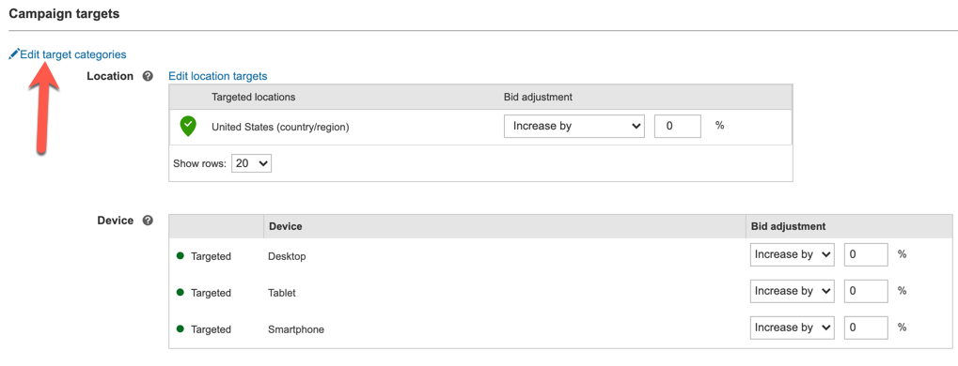958x366 pixels.
Task: Expand the Tablet Increase by dropdown
Action: click(x=793, y=292)
